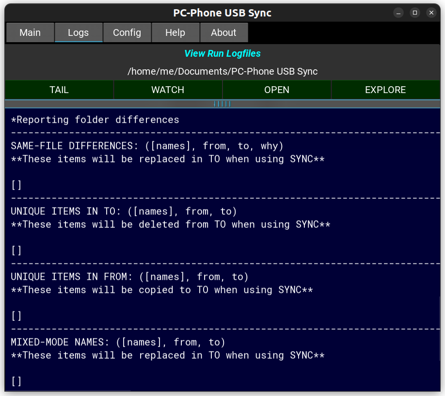Viewport: 445px width, 396px height.
Task: Click the MIXED-MODE NAMES log line
Action: point(118,342)
